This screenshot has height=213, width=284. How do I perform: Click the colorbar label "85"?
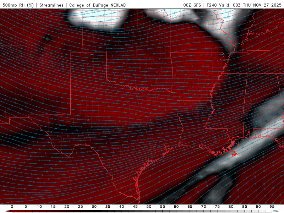[245, 207]
